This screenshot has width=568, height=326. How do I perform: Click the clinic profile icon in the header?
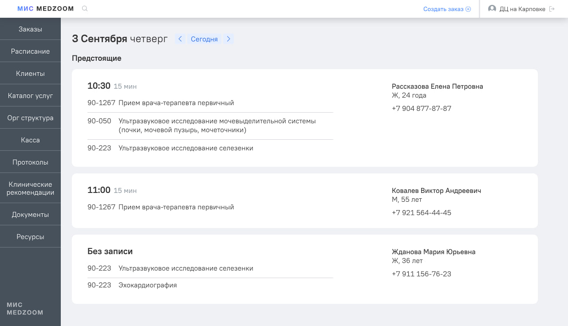coord(492,8)
